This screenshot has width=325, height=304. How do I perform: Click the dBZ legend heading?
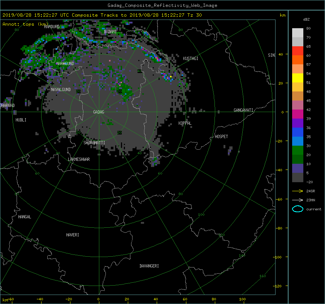(x=306, y=20)
